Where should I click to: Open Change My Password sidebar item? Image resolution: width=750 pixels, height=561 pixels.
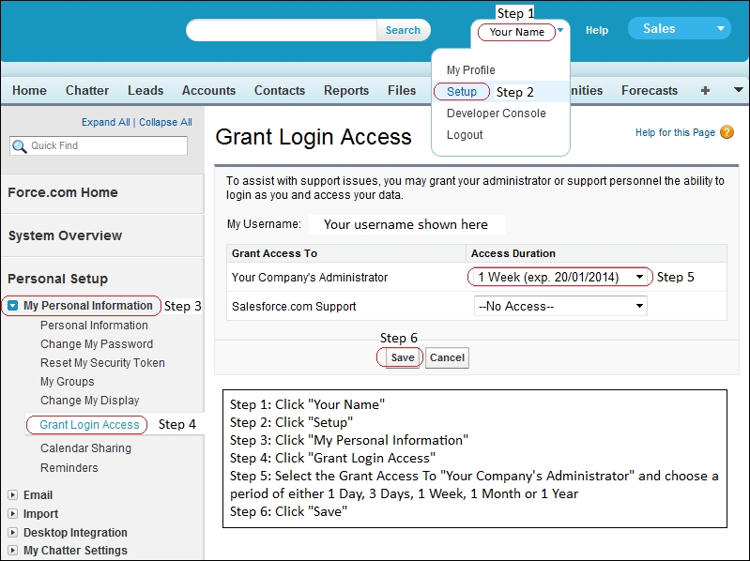pyautogui.click(x=97, y=344)
